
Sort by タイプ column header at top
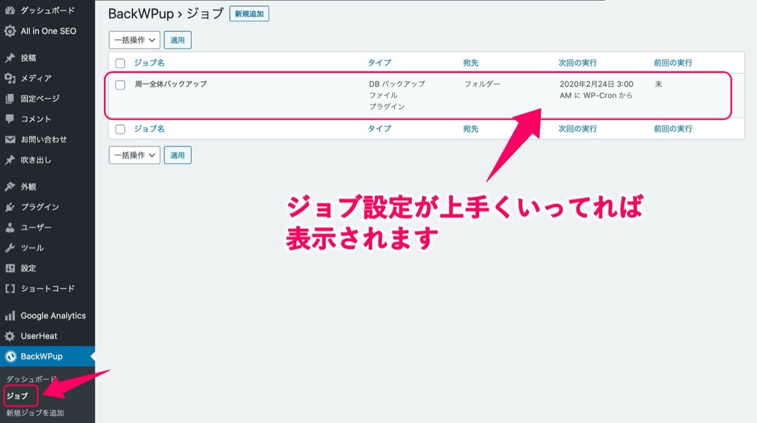click(380, 63)
